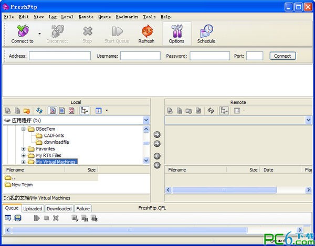
Task: Toggle the local folder tree view button
Action: pos(85,111)
